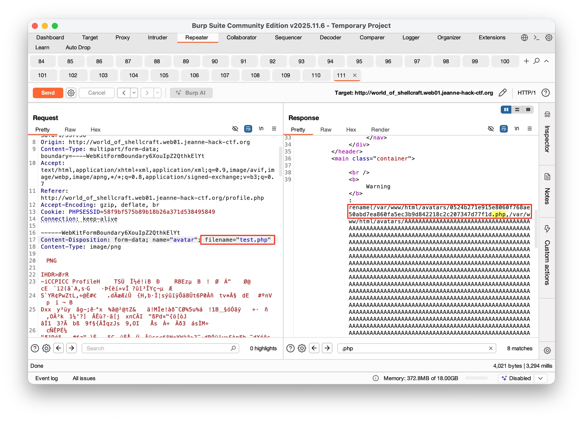Open the history back dropdown arrow
583x421 pixels.
(134, 93)
